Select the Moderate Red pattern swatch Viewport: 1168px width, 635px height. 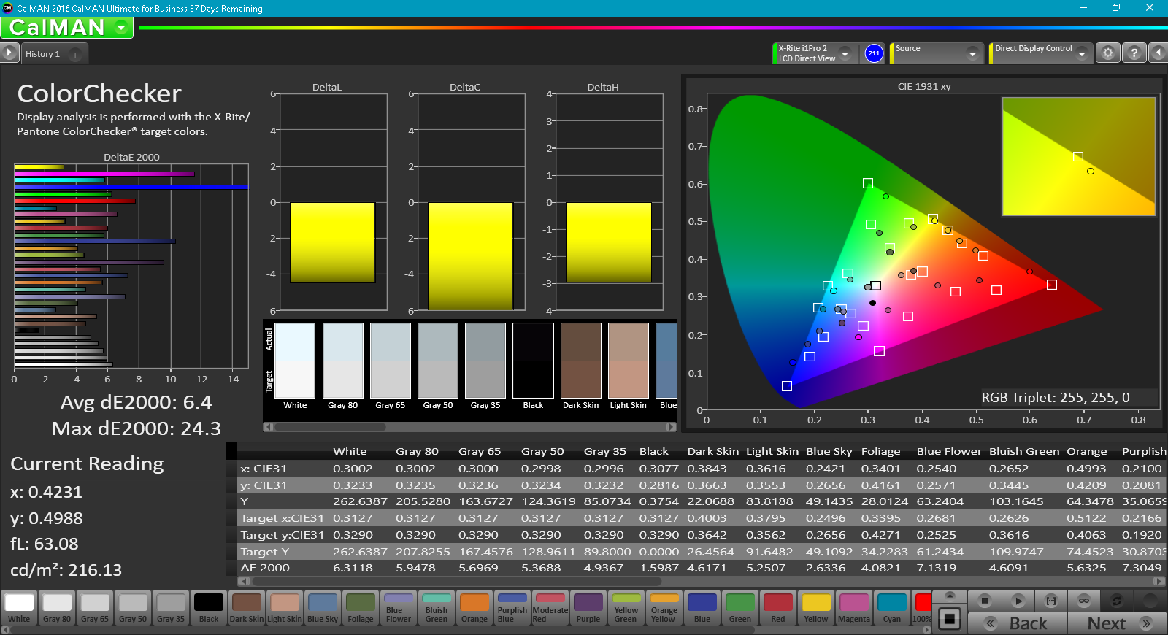click(x=550, y=607)
